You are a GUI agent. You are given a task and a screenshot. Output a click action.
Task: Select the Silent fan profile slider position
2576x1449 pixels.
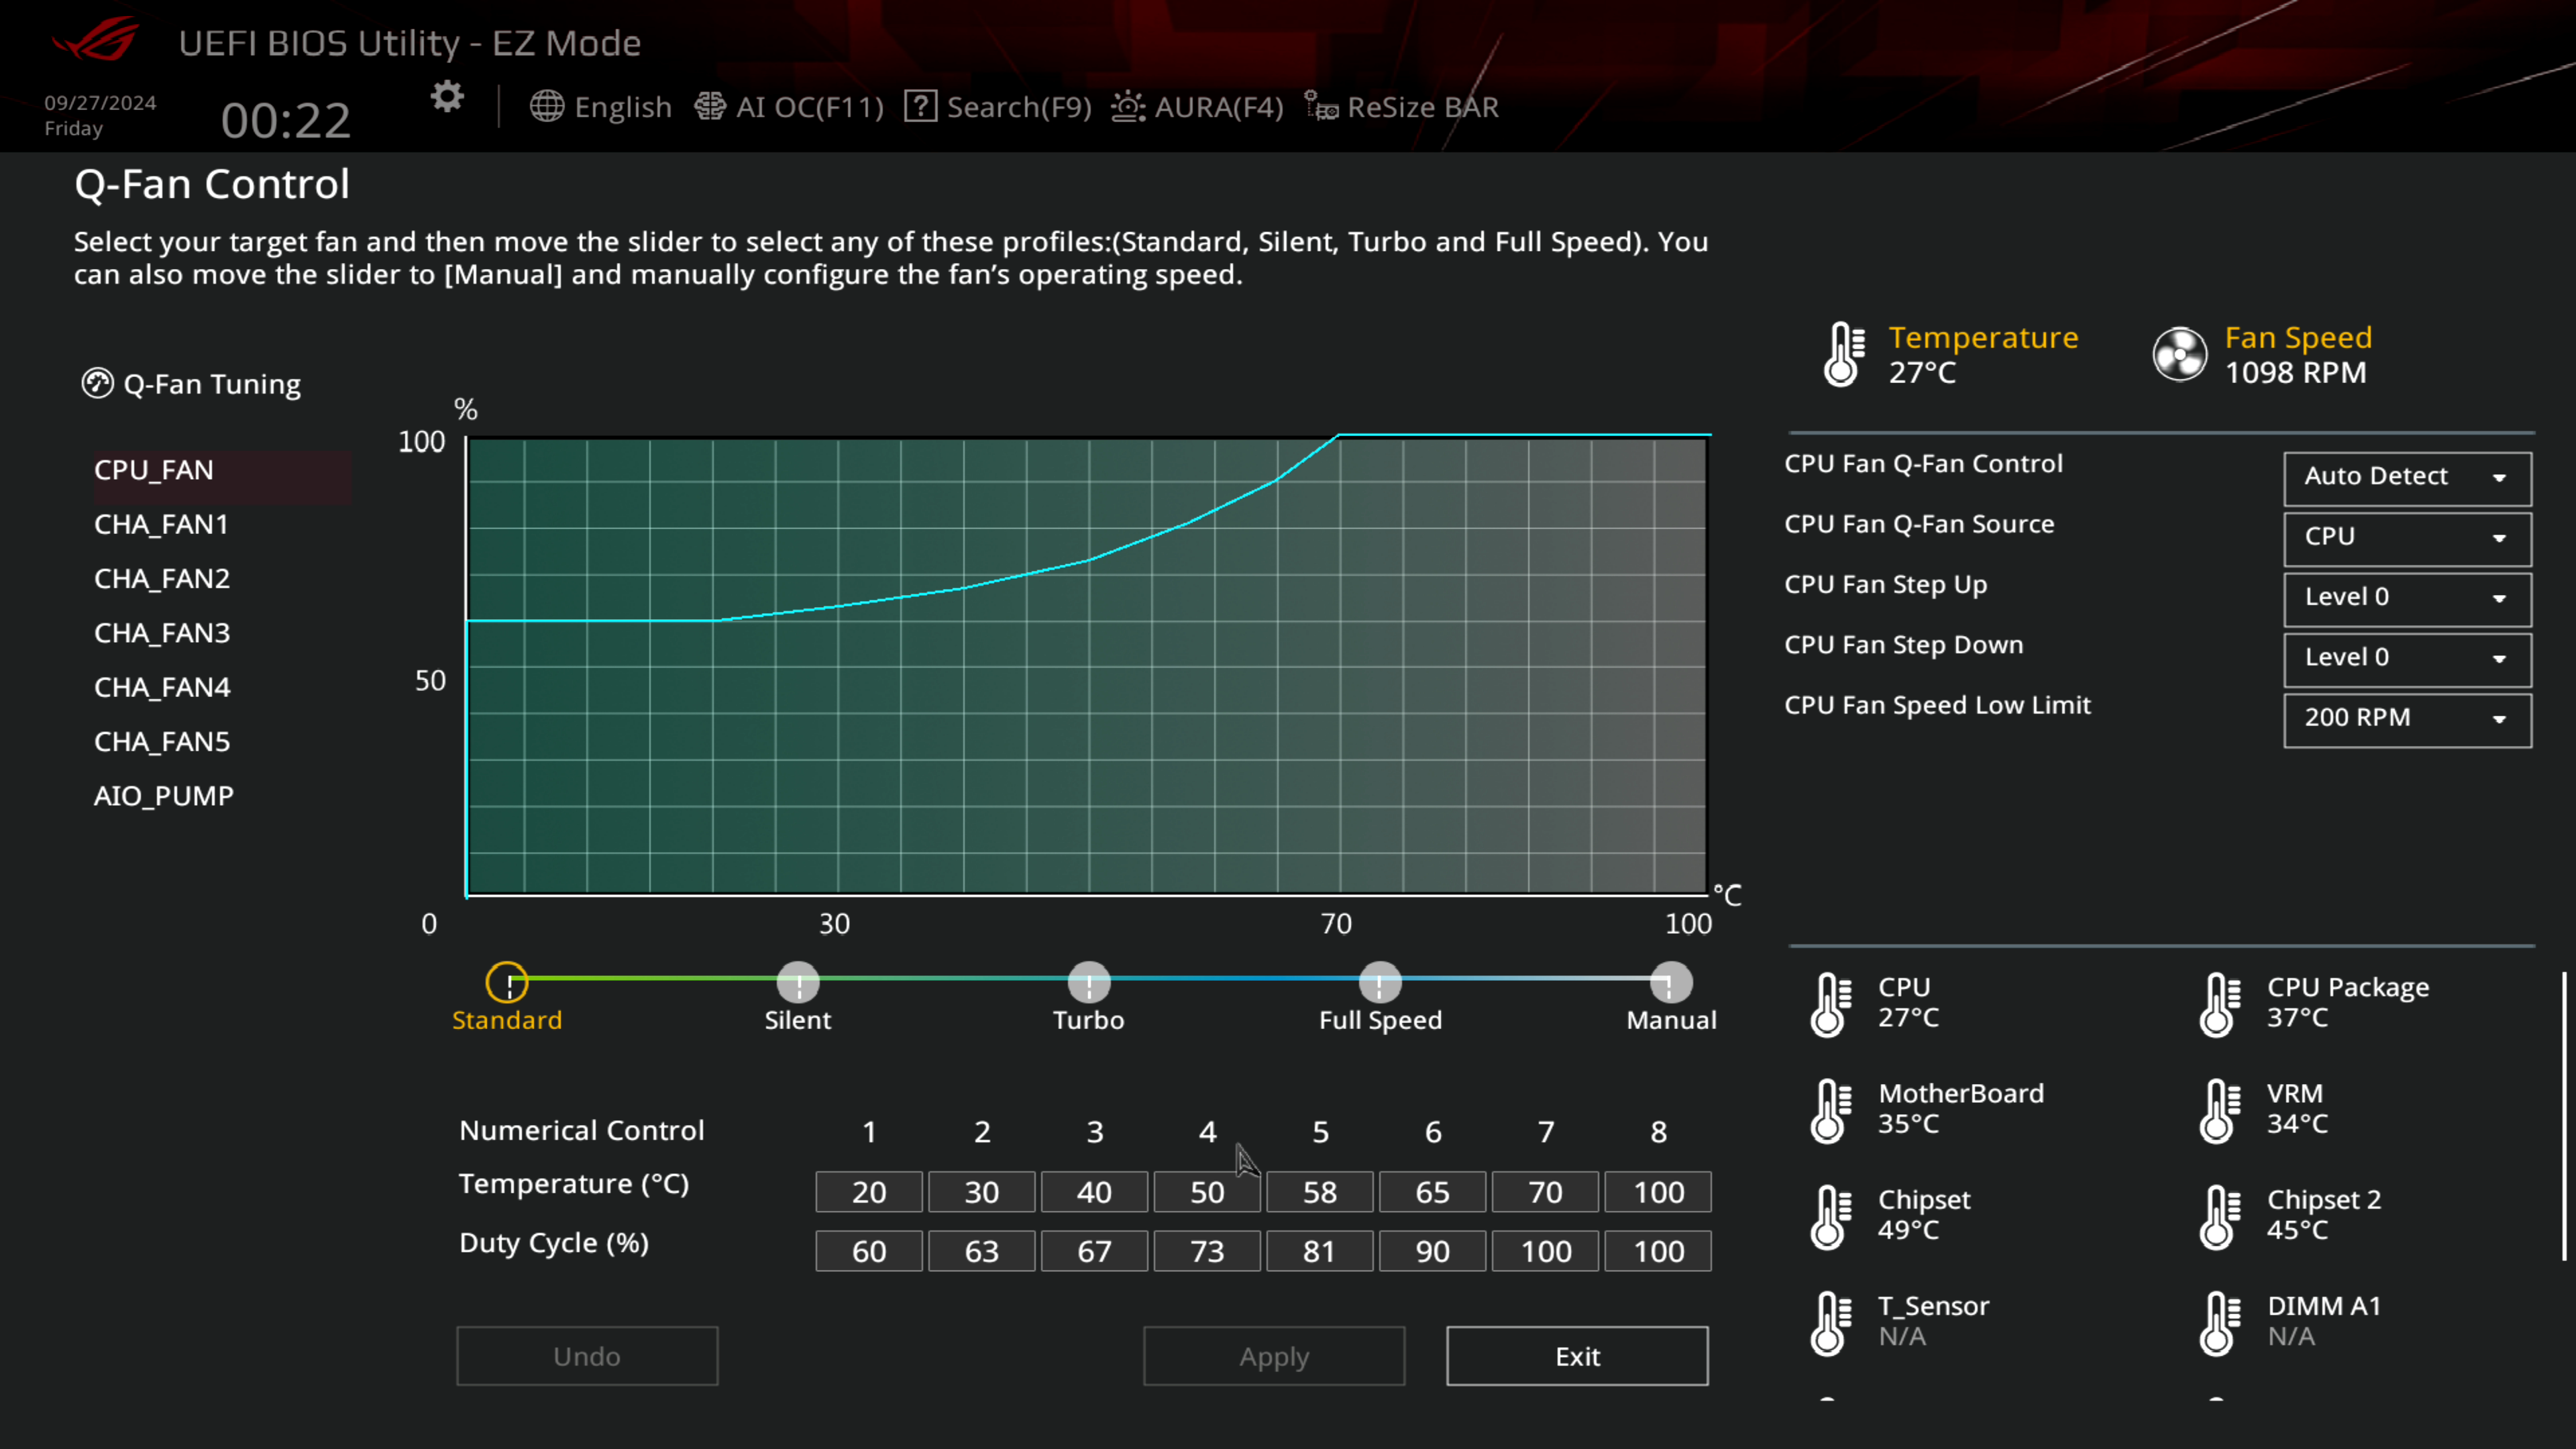(x=798, y=982)
